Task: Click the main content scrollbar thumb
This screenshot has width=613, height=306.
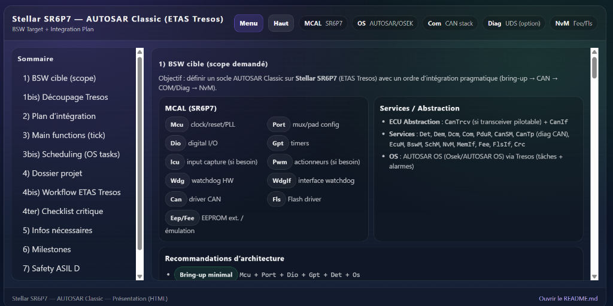Action: click(x=594, y=68)
